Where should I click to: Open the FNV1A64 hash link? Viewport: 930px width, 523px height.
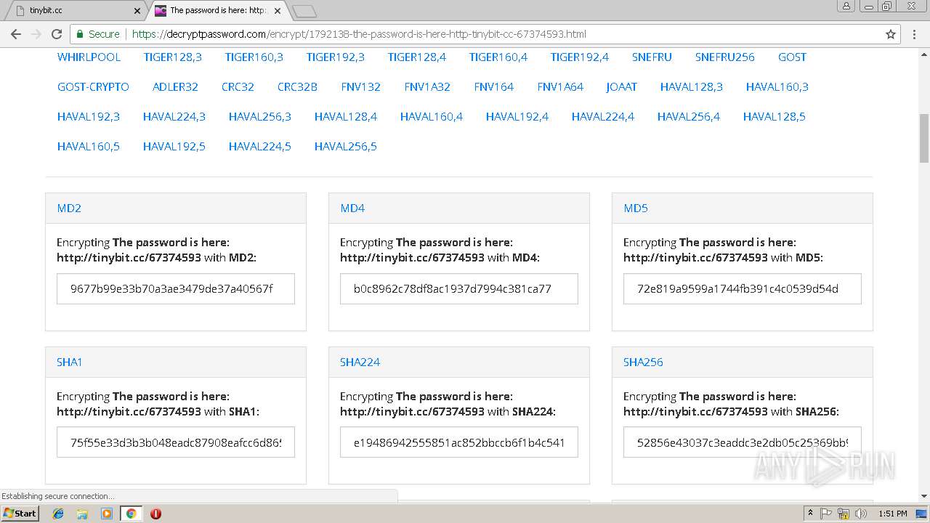click(560, 86)
